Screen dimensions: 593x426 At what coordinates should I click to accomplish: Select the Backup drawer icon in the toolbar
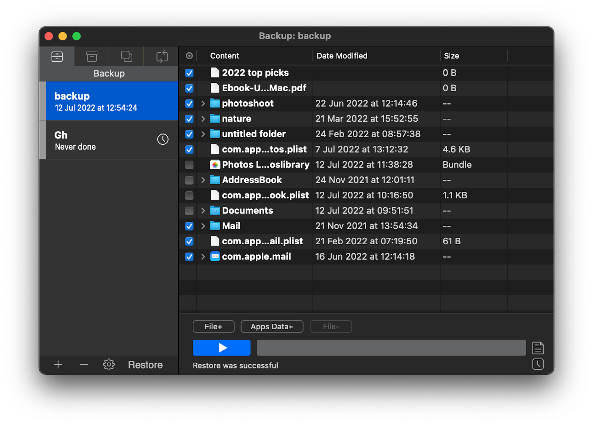coord(57,56)
